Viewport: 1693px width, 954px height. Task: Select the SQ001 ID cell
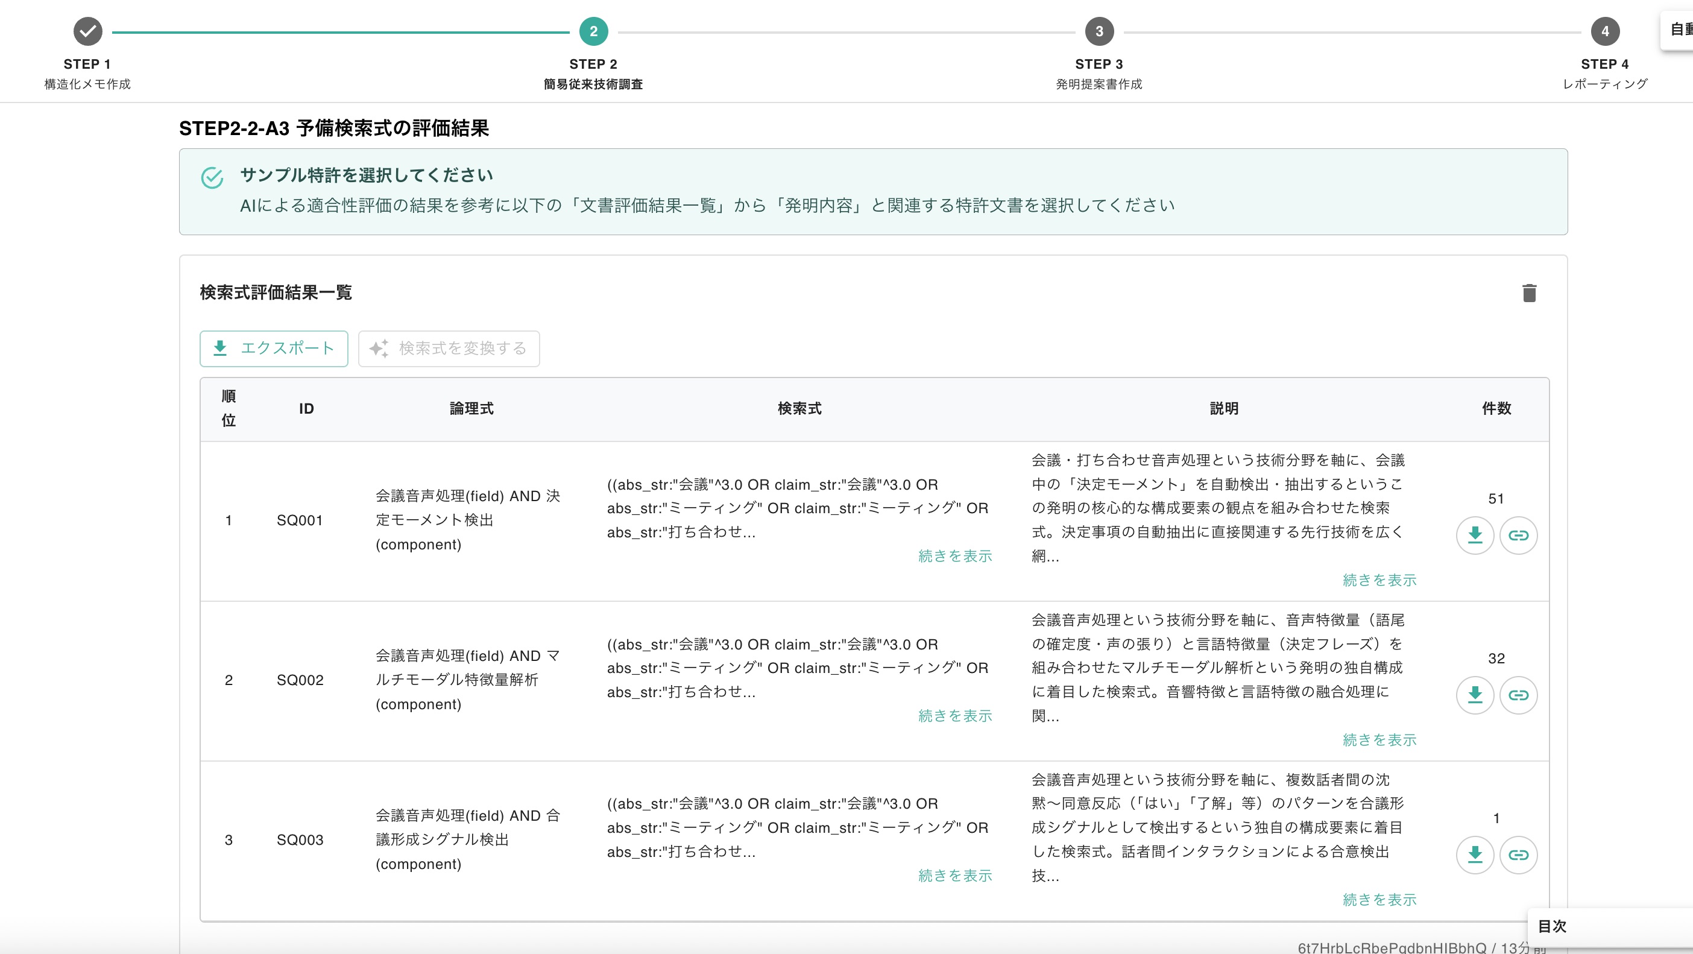[300, 521]
